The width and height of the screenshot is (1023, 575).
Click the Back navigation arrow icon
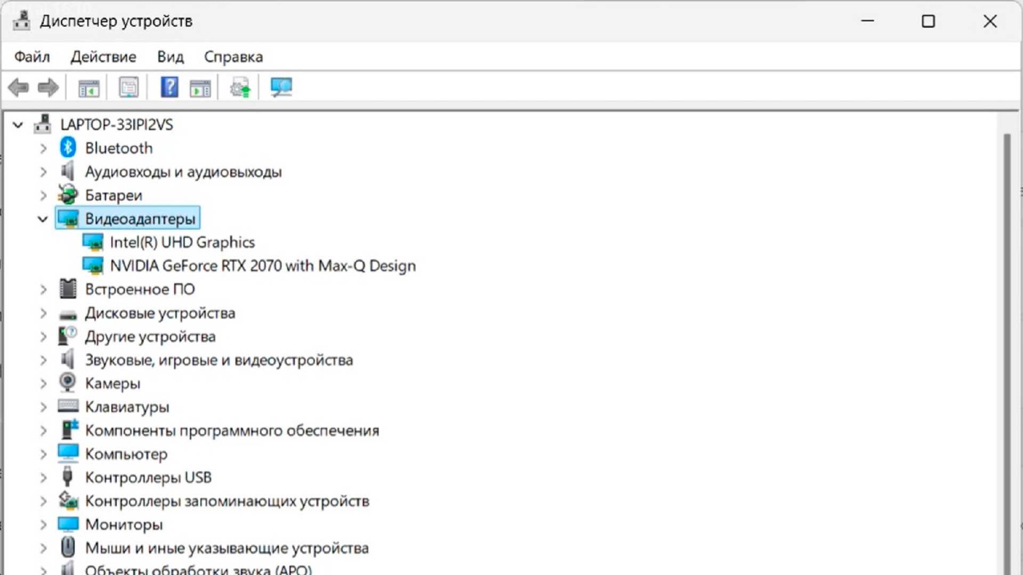point(19,87)
